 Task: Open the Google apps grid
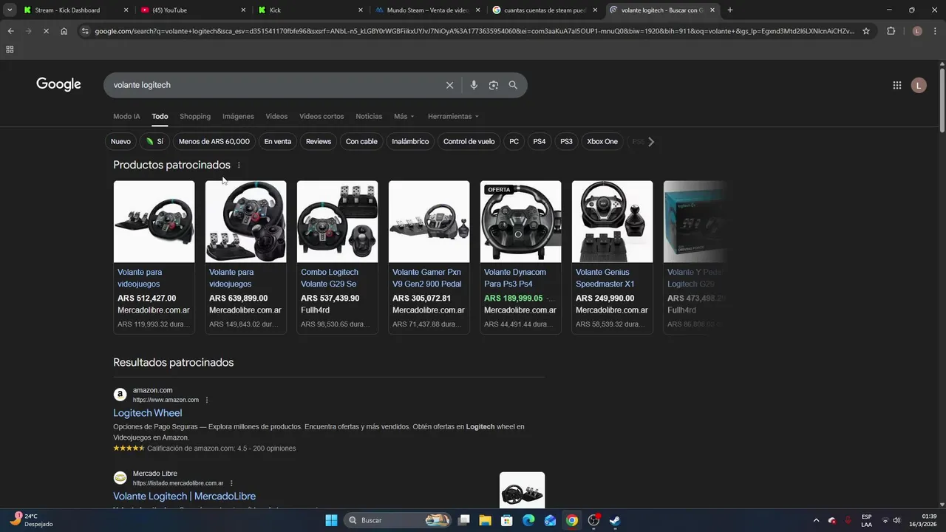(897, 85)
